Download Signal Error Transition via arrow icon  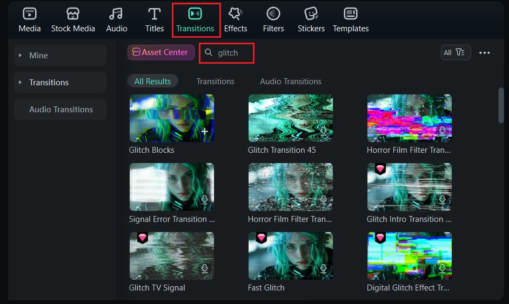(204, 200)
